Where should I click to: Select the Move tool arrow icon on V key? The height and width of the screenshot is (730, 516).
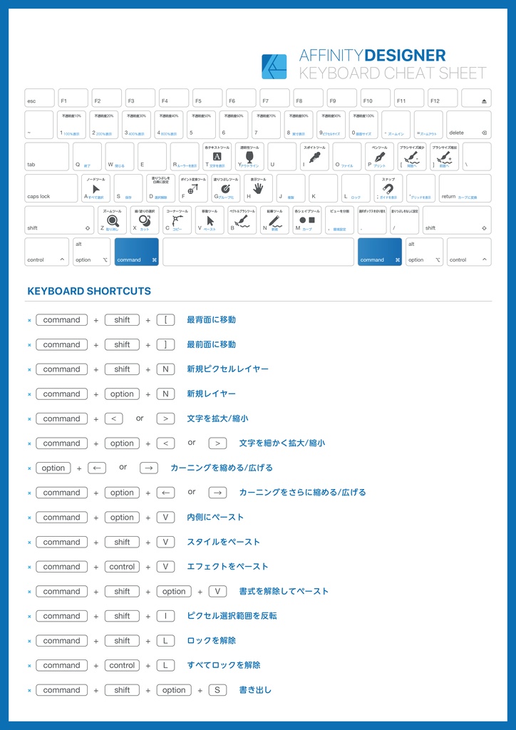point(210,220)
